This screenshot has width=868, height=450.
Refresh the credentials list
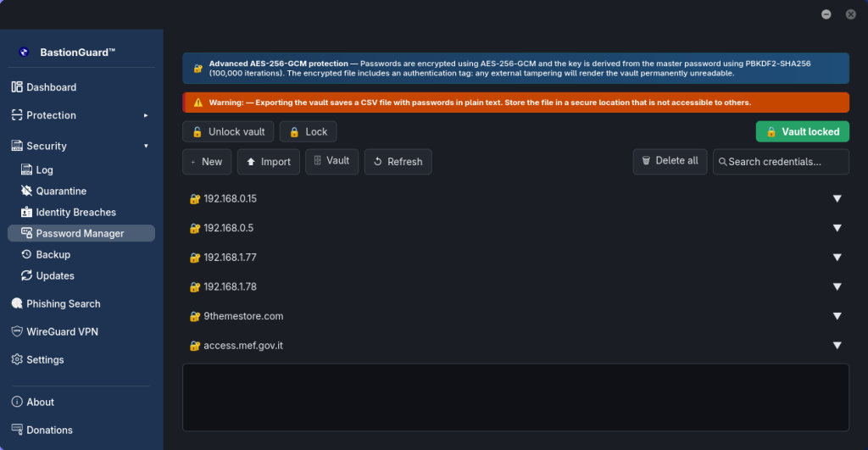398,162
